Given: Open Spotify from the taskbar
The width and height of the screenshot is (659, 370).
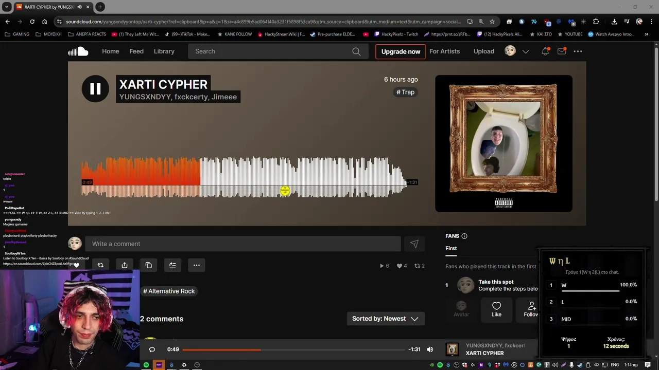Looking at the screenshot, I should pos(146,365).
